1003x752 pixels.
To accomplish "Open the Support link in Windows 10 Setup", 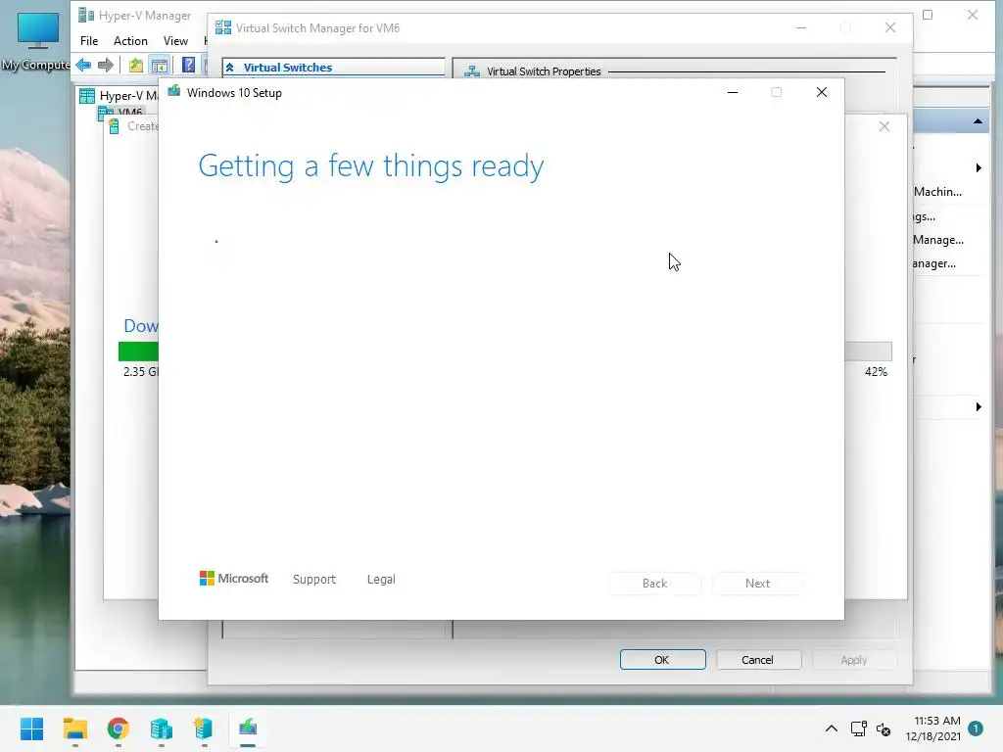I will [x=314, y=580].
